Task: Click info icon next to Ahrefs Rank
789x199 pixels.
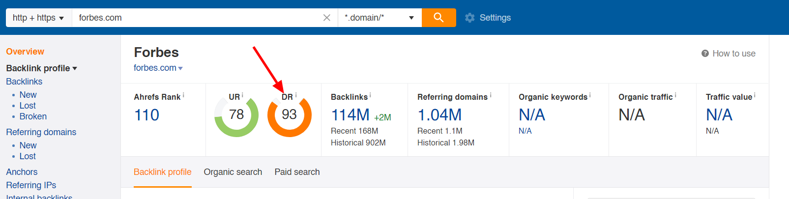Action: [x=183, y=95]
